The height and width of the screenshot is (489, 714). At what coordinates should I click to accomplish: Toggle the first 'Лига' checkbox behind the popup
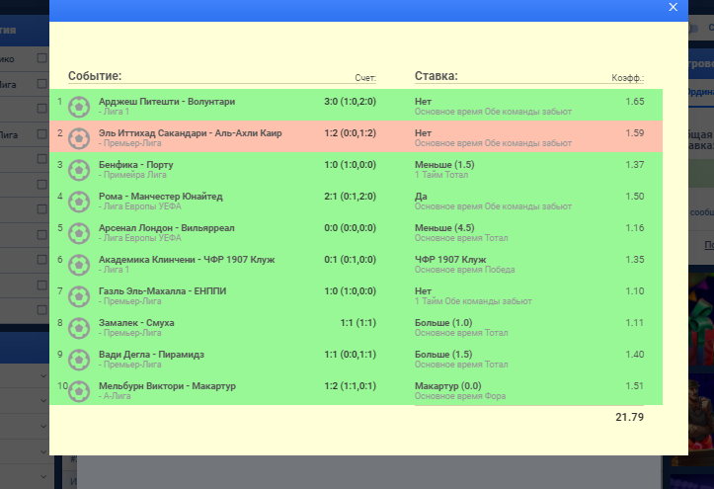41,85
